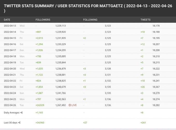This screenshot has width=176, height=130.
Task: Select the 2022-04-20 date cell
Action: (10, 68)
